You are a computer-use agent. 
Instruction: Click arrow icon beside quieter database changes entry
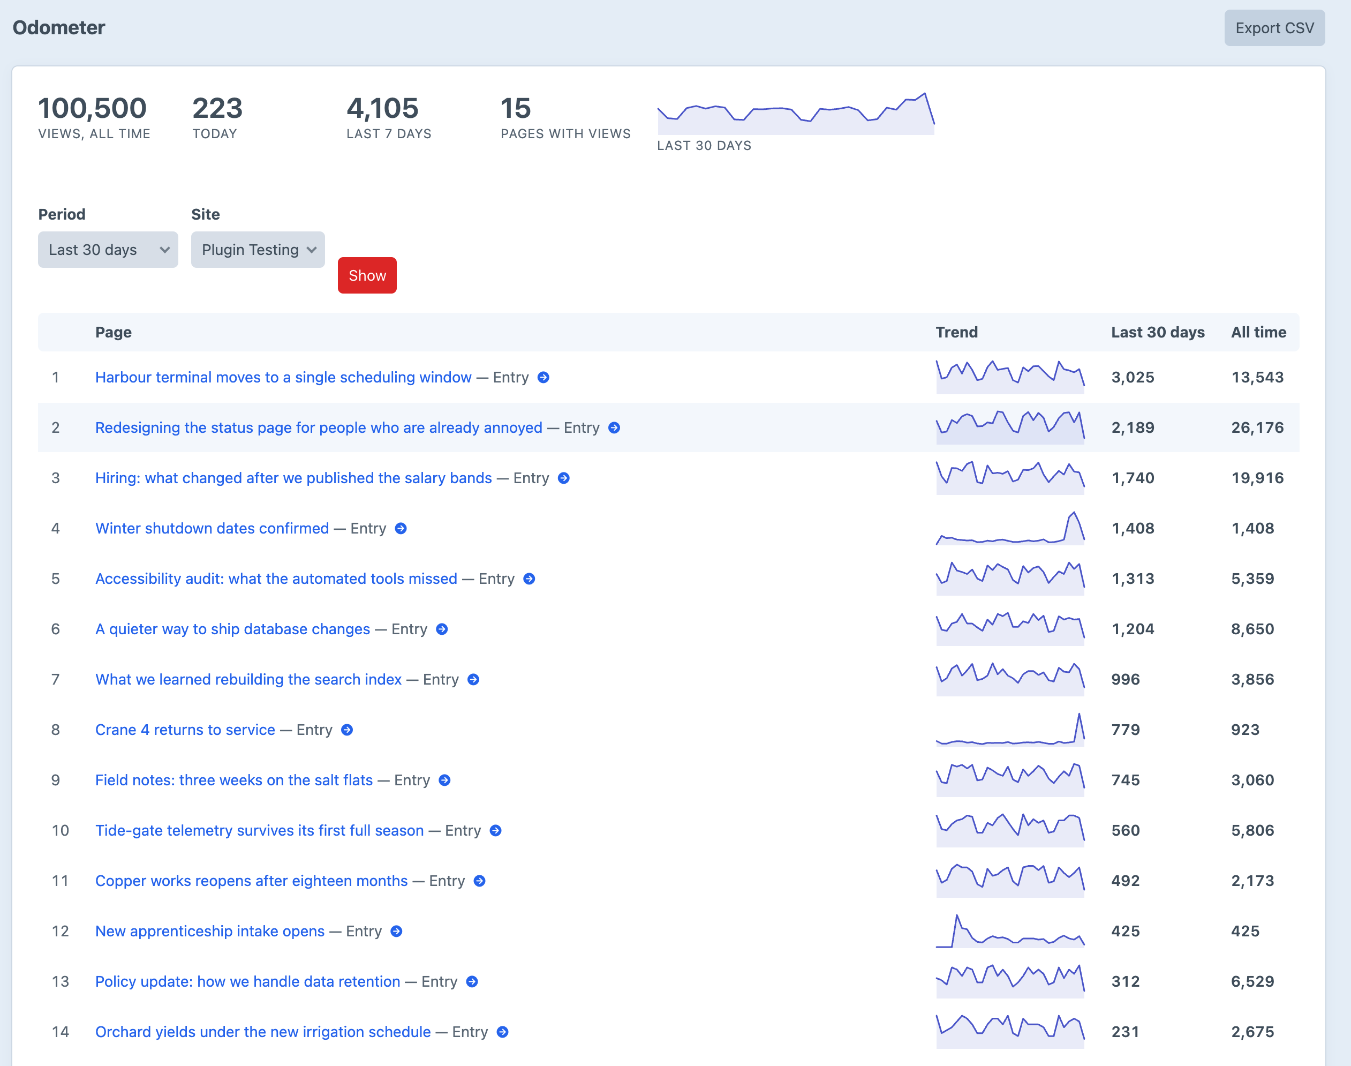442,629
